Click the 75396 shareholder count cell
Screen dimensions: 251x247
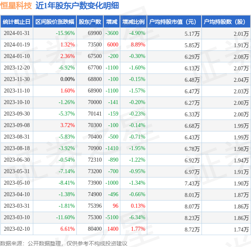[x=94, y=206]
